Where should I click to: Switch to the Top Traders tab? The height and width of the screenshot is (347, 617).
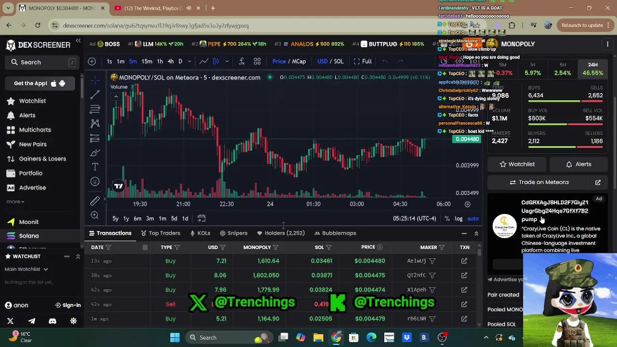(161, 233)
